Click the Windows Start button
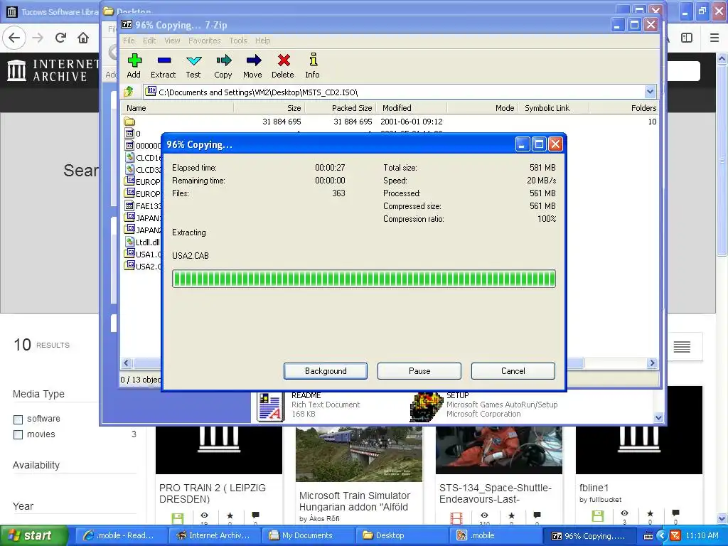 (33, 535)
